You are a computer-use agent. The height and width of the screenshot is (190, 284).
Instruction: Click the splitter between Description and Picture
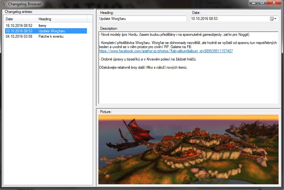click(188, 107)
